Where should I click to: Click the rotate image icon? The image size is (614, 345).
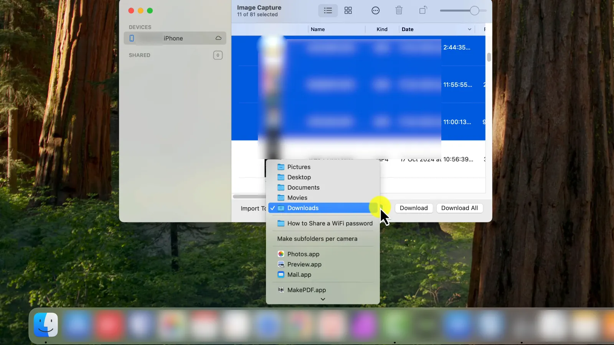click(x=423, y=11)
